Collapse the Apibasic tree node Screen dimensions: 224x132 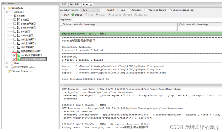7,12
